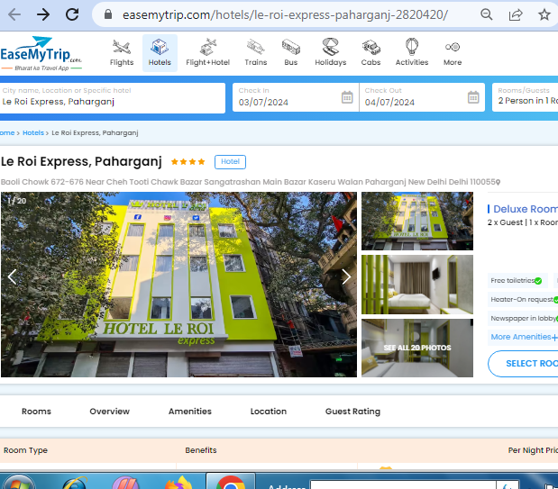558x489 pixels.
Task: Show next hotel photo with right arrow
Action: [345, 277]
